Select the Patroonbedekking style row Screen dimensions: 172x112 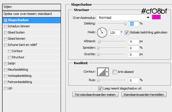pos(32,82)
